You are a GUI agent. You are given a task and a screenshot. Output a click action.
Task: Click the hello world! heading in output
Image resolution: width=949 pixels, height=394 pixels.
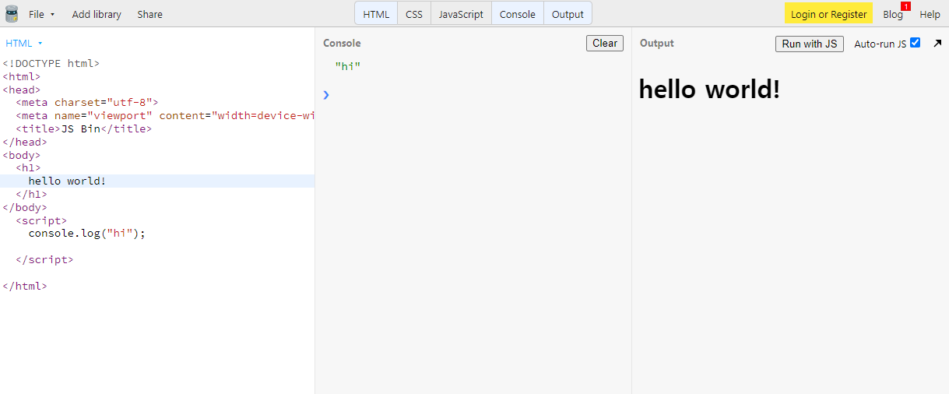click(x=709, y=90)
